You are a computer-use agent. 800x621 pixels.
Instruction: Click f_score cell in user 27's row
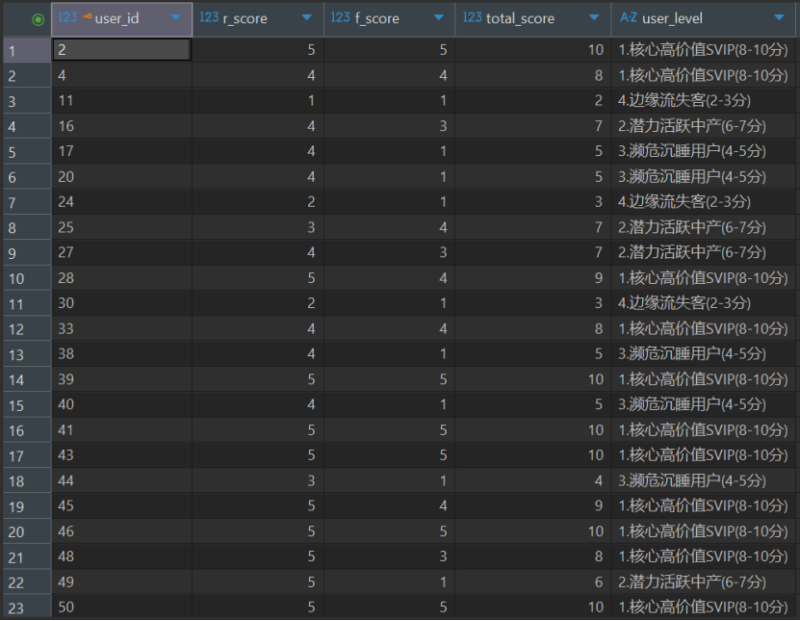coord(389,252)
